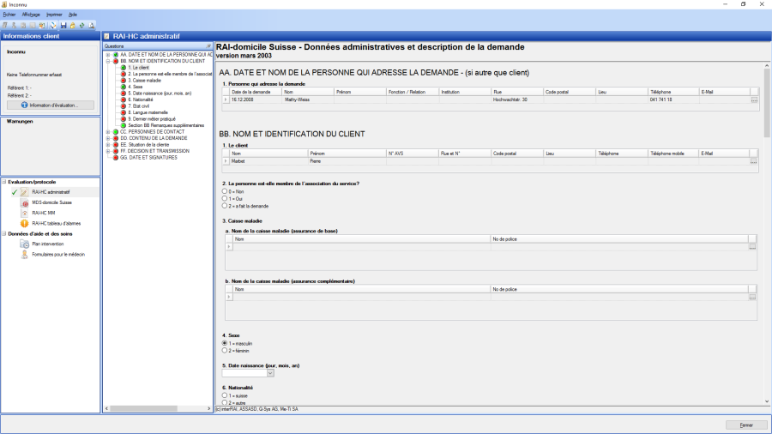Open the Imprimer menu
Screen dimensions: 772x434
coord(54,15)
